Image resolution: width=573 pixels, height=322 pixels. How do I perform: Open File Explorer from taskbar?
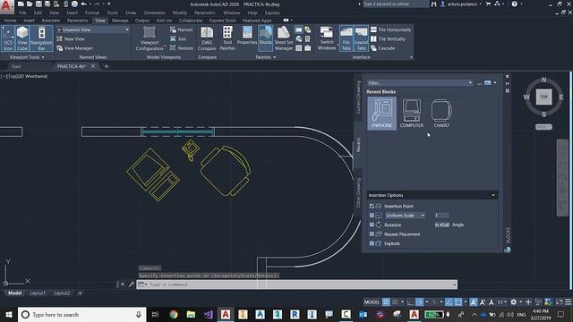191,314
